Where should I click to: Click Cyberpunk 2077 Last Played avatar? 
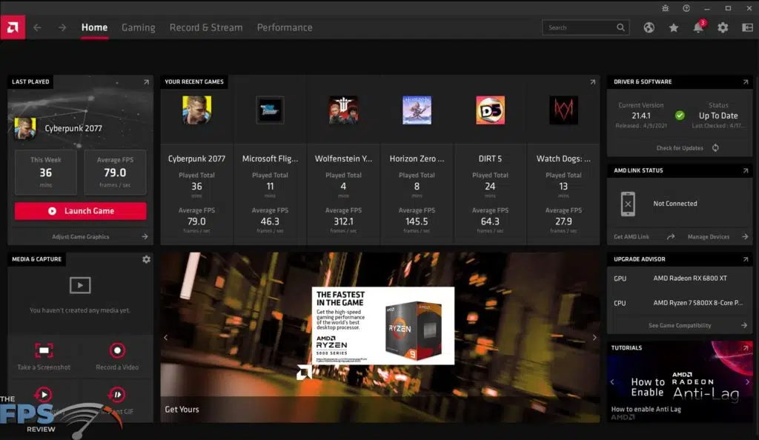[x=25, y=129]
